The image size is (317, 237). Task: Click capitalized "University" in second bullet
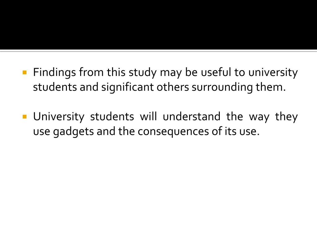coord(59,117)
